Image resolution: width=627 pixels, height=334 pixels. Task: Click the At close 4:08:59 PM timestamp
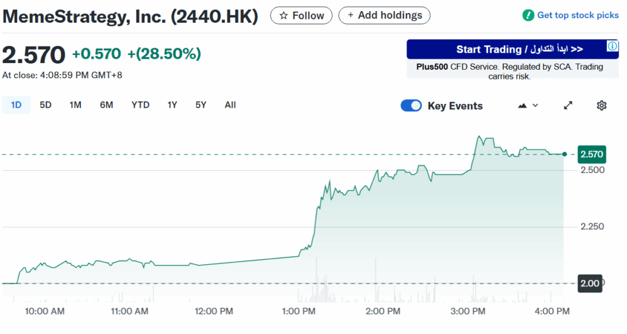click(62, 75)
